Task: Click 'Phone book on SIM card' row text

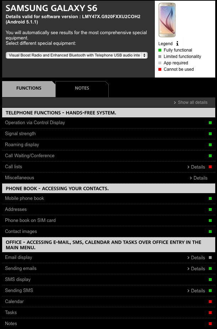Action: pyautogui.click(x=31, y=220)
